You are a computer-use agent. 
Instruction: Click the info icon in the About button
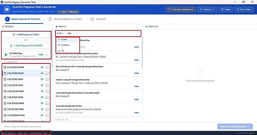[201, 10]
